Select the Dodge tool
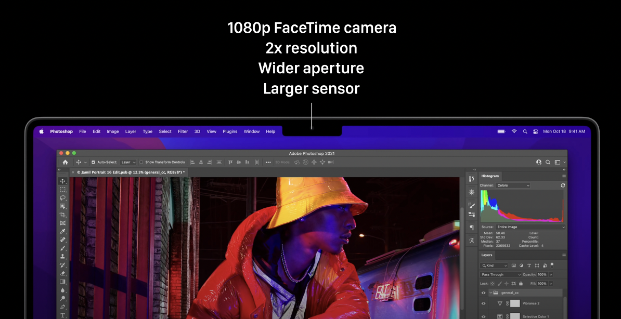 point(62,298)
